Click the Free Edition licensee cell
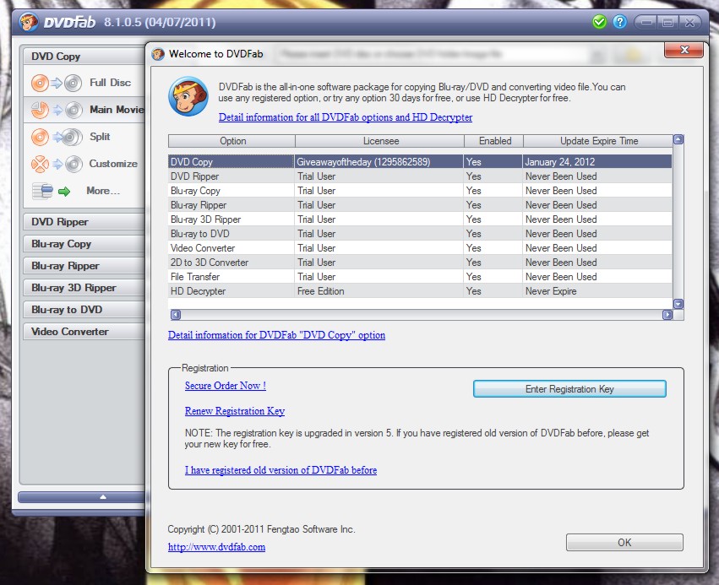Viewport: 719px width, 585px height. (x=379, y=291)
